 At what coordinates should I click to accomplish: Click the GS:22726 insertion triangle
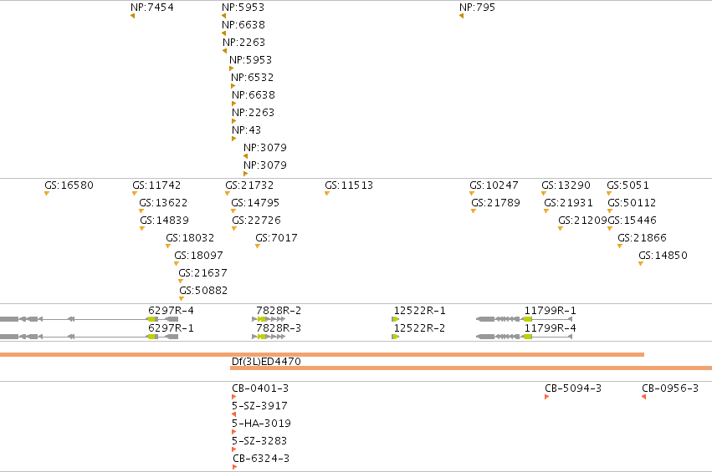pyautogui.click(x=234, y=229)
